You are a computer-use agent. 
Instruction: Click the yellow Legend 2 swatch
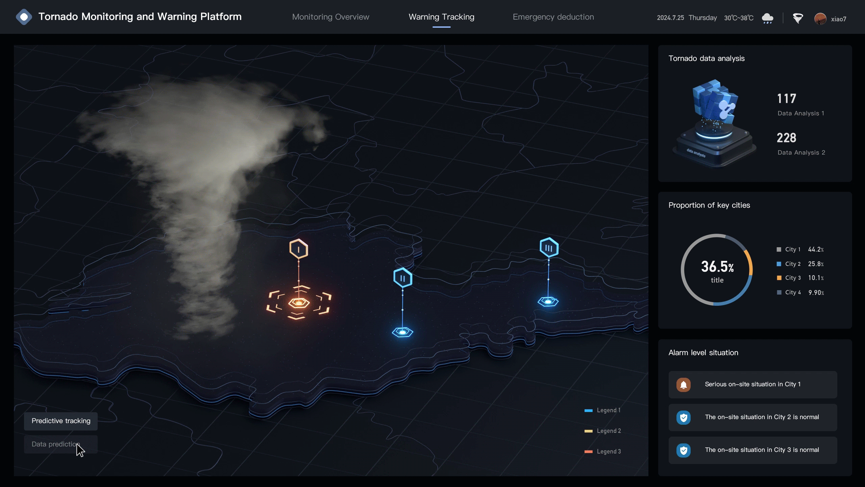pyautogui.click(x=588, y=431)
